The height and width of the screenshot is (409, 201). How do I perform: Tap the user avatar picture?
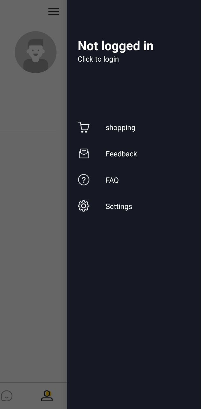click(x=36, y=52)
